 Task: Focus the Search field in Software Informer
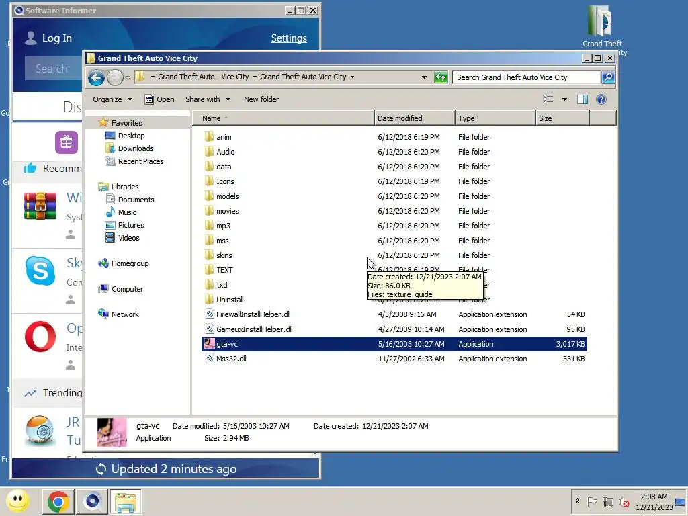[x=54, y=69]
